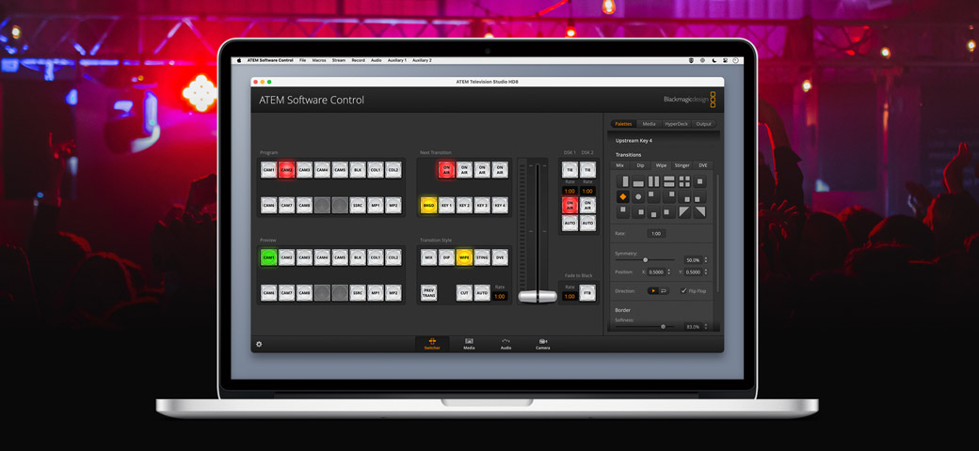The image size is (979, 451).
Task: Open the settings gear icon
Action: [259, 344]
